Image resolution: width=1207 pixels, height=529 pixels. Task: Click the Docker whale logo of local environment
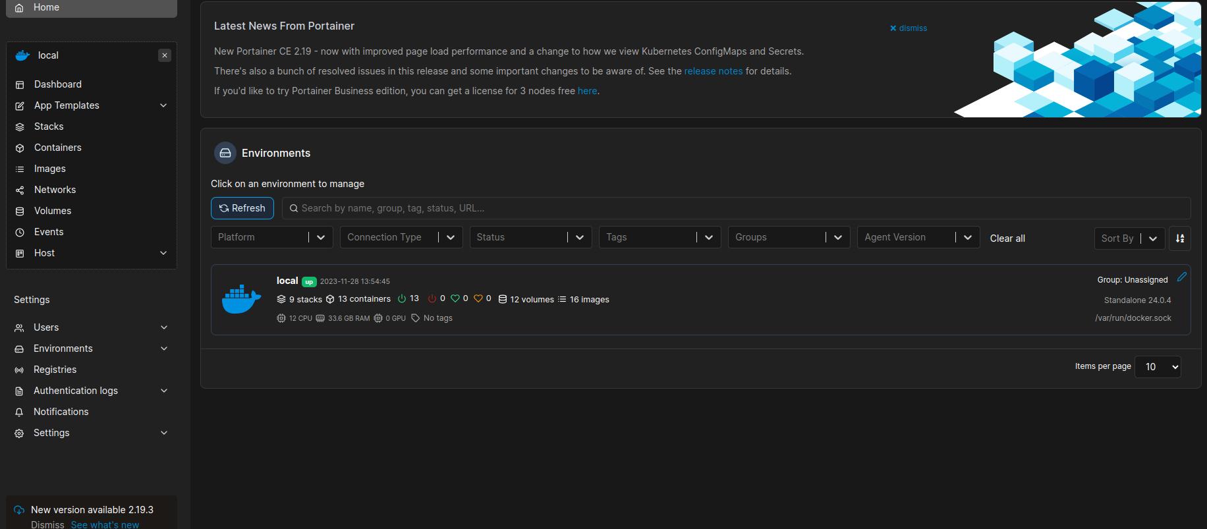pos(241,300)
